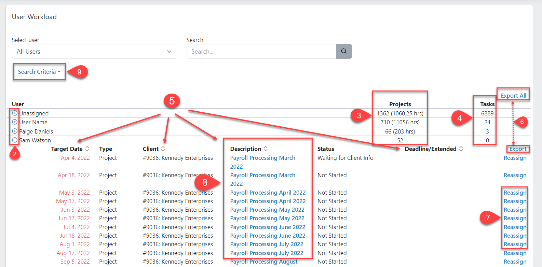The width and height of the screenshot is (542, 267).
Task: Reassign the Sep 5, 2022 project
Action: point(515,262)
